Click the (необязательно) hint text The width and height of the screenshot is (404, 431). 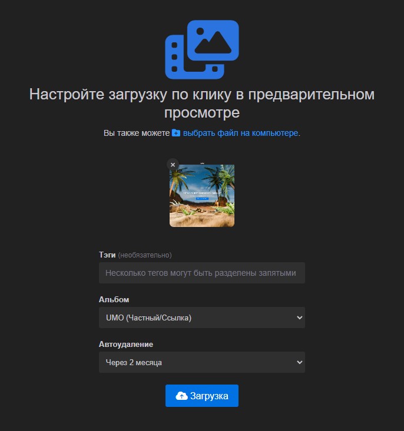tap(145, 255)
